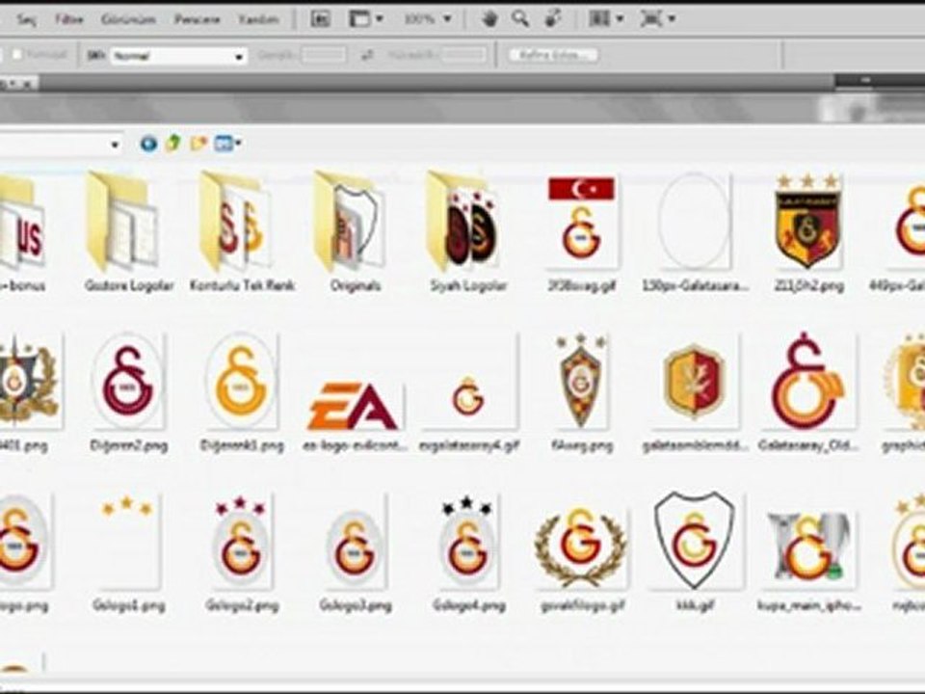Go up one folder level icon

click(x=172, y=144)
